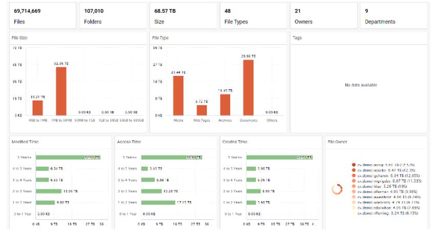Select the Web Pages bar
Screen dimensions: 437x236
click(x=202, y=110)
